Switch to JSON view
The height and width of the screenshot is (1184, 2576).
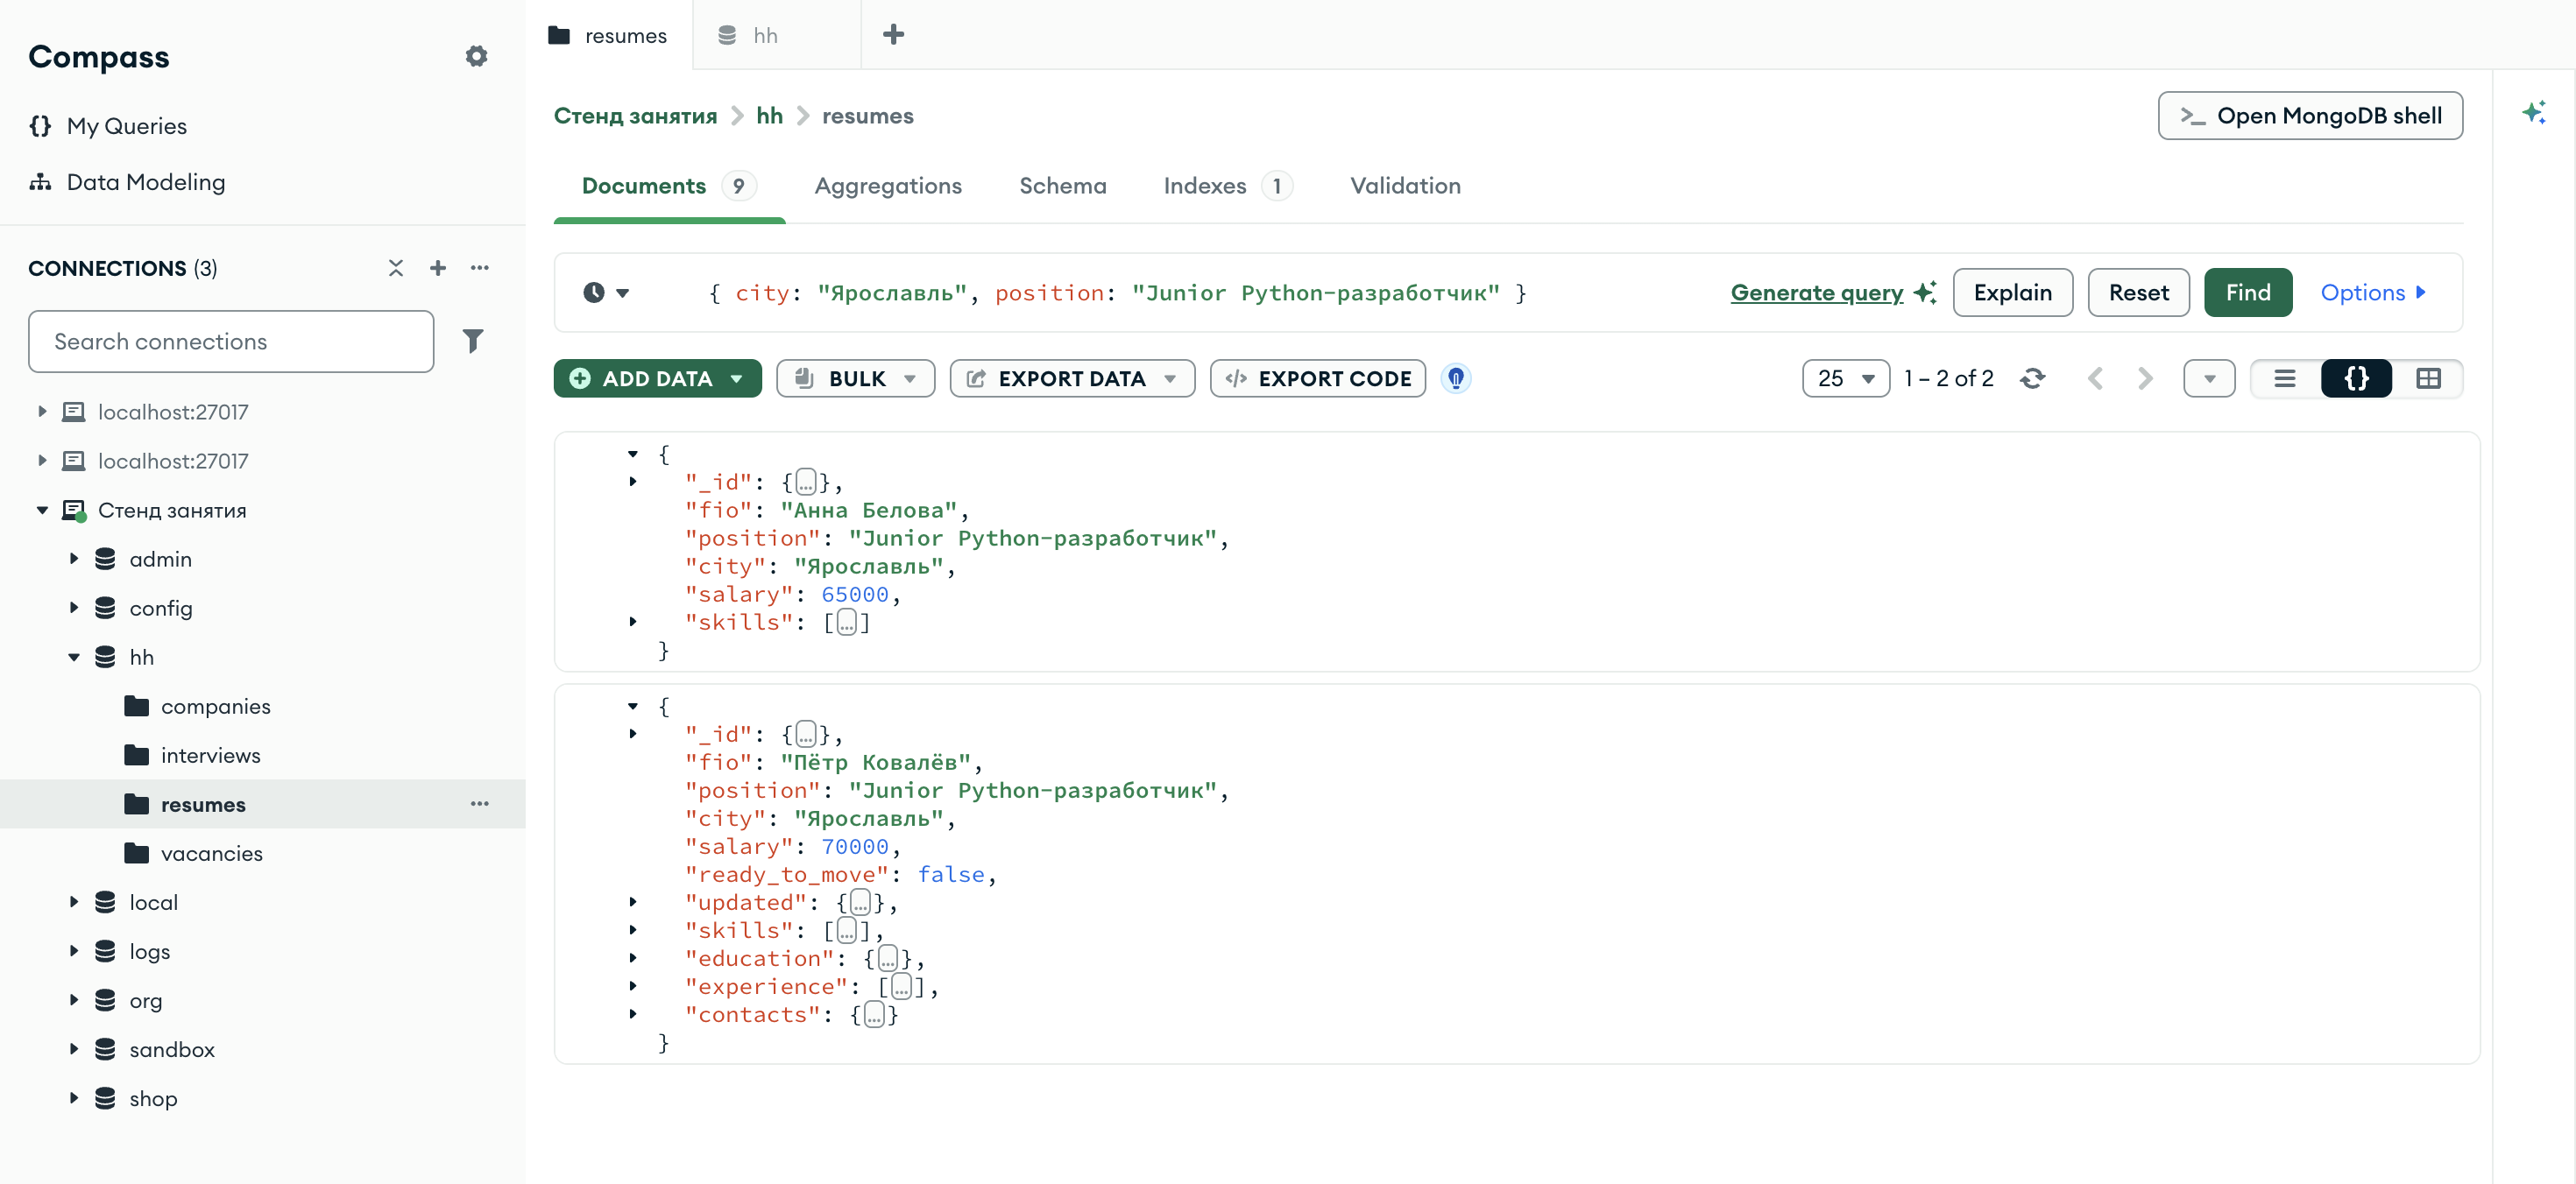pyautogui.click(x=2357, y=378)
